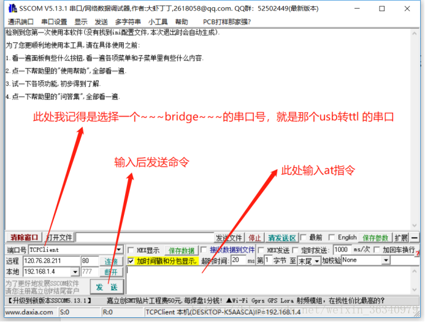Viewport: 425px width, 322px height.
Task: Close the SSCOM window
Action: tap(407, 9)
